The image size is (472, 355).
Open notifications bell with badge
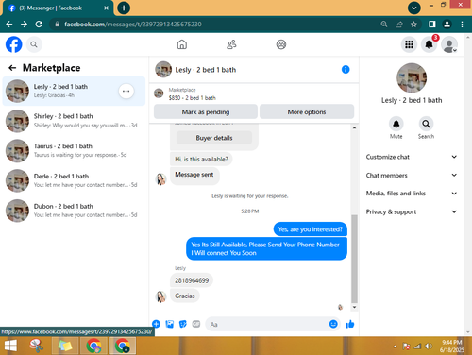pos(430,44)
